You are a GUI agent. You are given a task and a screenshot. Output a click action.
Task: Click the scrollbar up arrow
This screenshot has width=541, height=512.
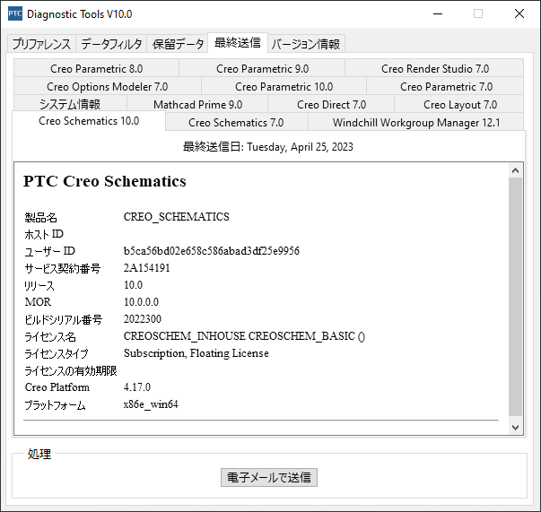click(x=516, y=170)
